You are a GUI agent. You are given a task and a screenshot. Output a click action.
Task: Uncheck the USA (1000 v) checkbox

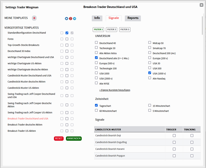[x=150, y=73]
